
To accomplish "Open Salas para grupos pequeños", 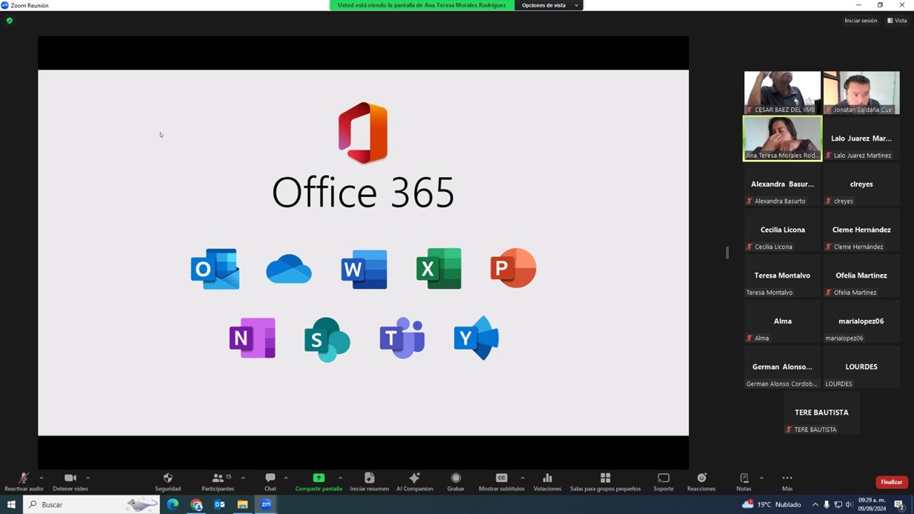I will point(605,478).
